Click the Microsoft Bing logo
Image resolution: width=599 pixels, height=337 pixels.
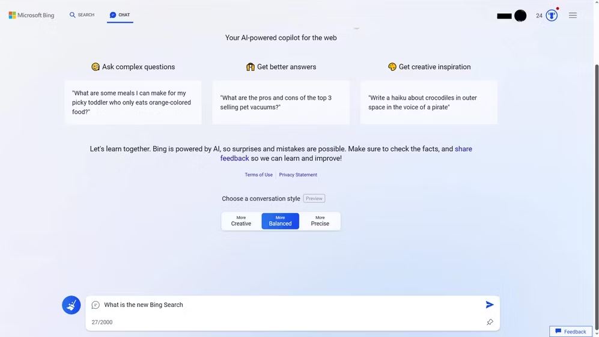click(x=31, y=15)
